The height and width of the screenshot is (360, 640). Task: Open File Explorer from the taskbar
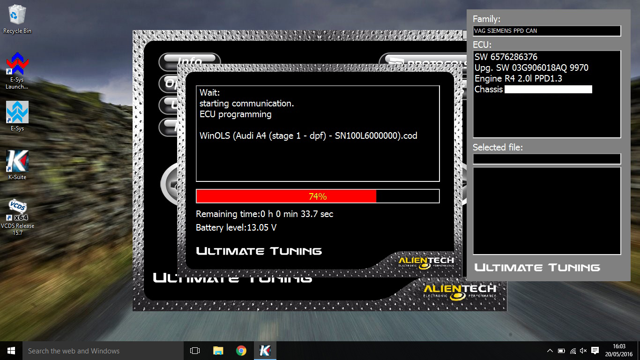(218, 351)
